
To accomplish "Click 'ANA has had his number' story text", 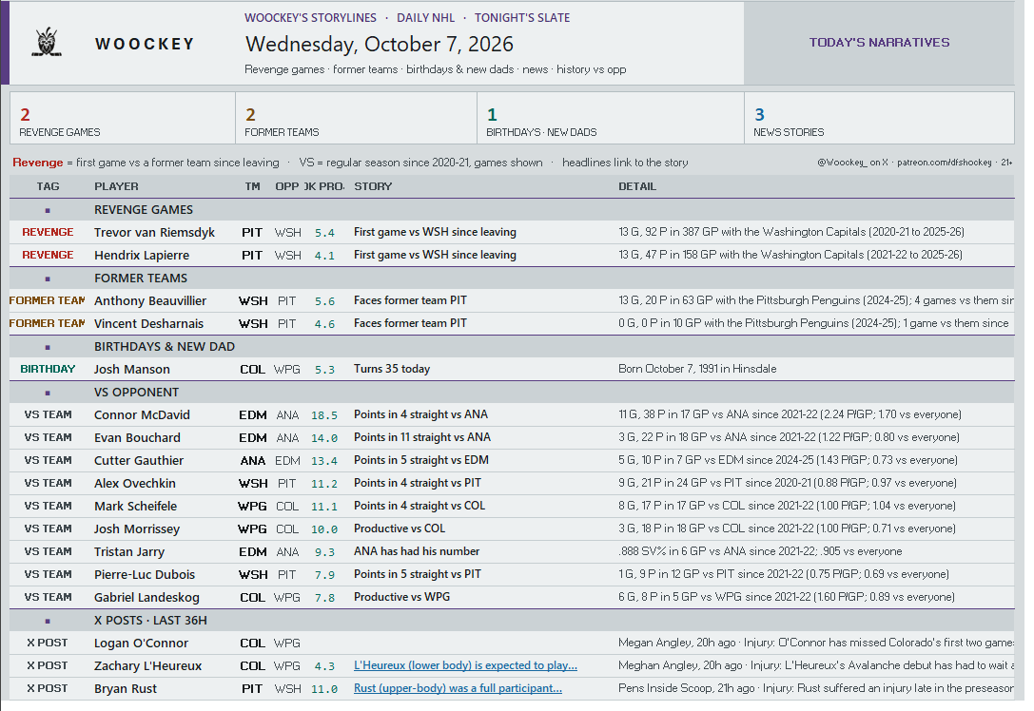I will point(417,551).
